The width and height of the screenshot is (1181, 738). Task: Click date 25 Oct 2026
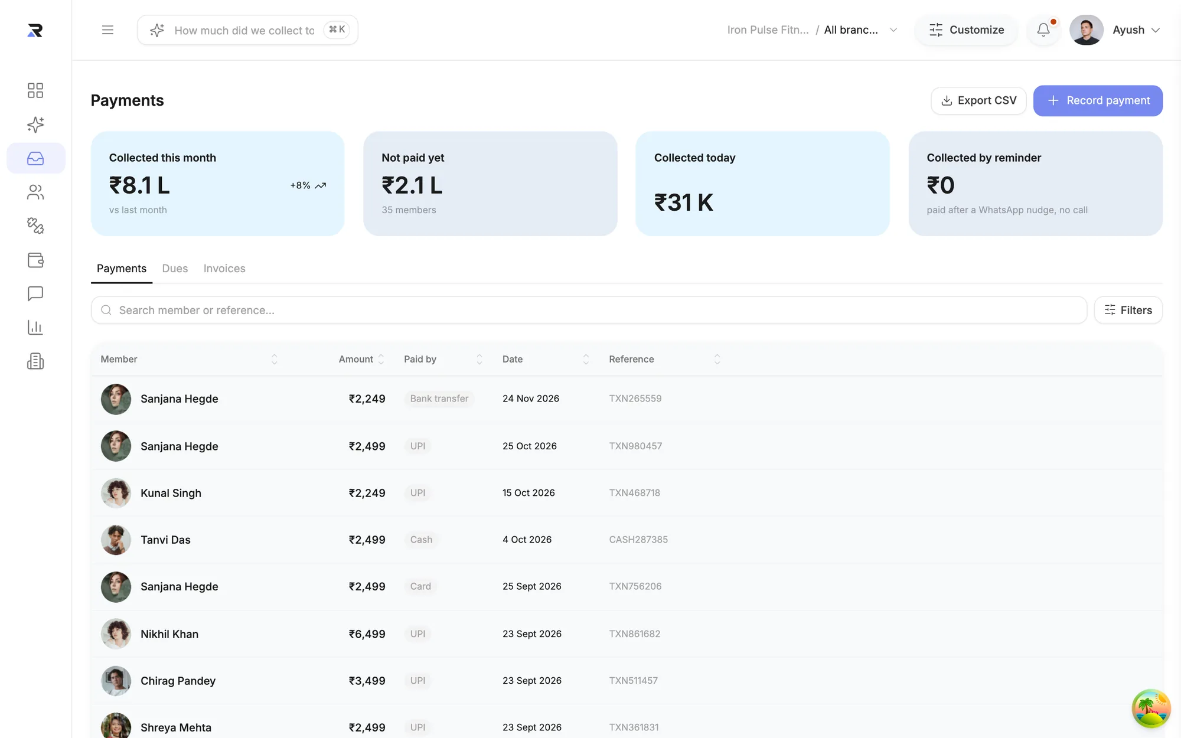click(530, 446)
